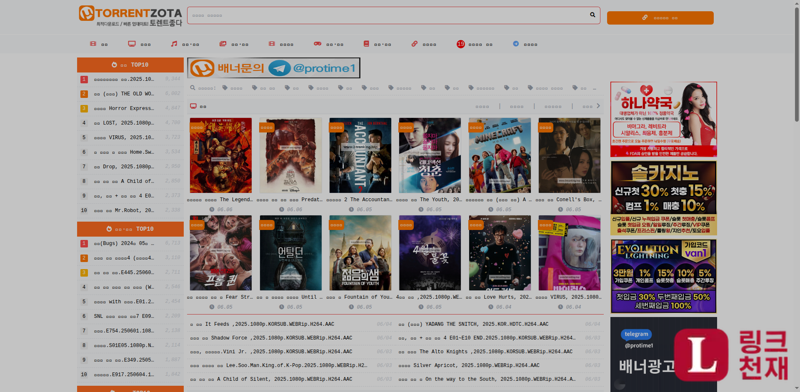The image size is (800, 392).
Task: Click the (Bugs) 2024 entry in the second TOP10
Action: [x=124, y=243]
